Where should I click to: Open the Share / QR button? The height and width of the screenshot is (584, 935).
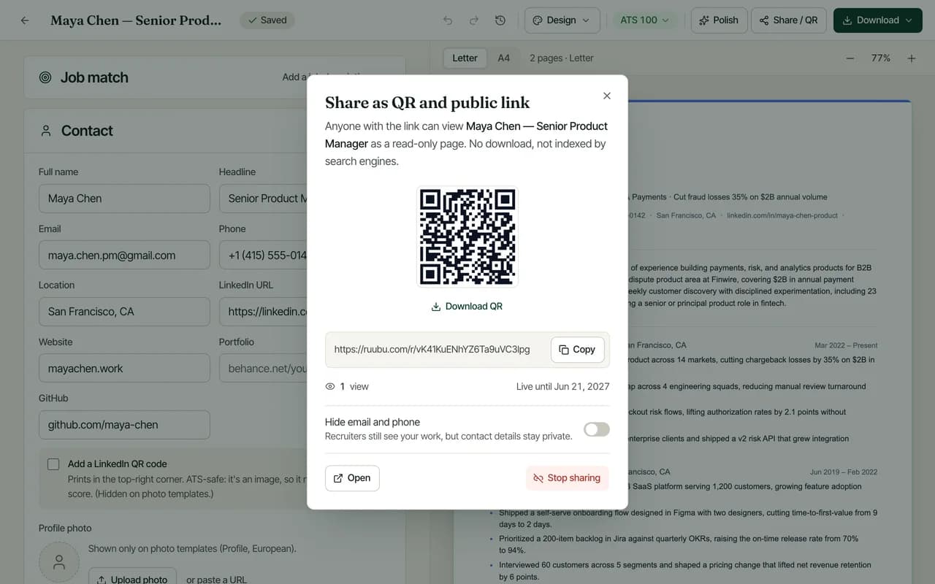point(789,20)
